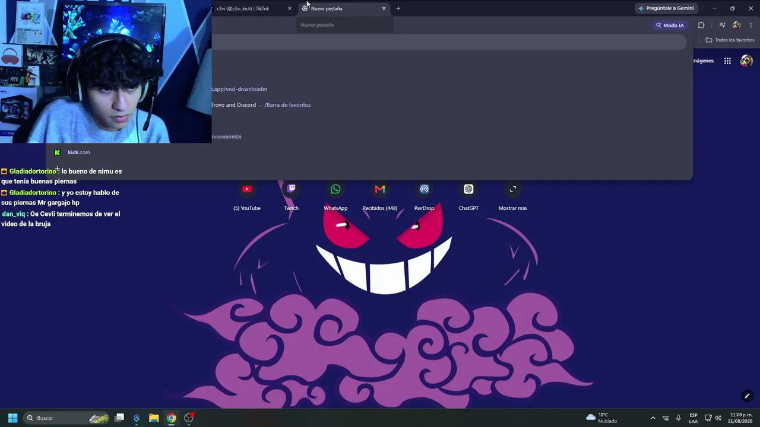Open the media controls icon in toolbar
The image size is (760, 427).
tap(722, 25)
